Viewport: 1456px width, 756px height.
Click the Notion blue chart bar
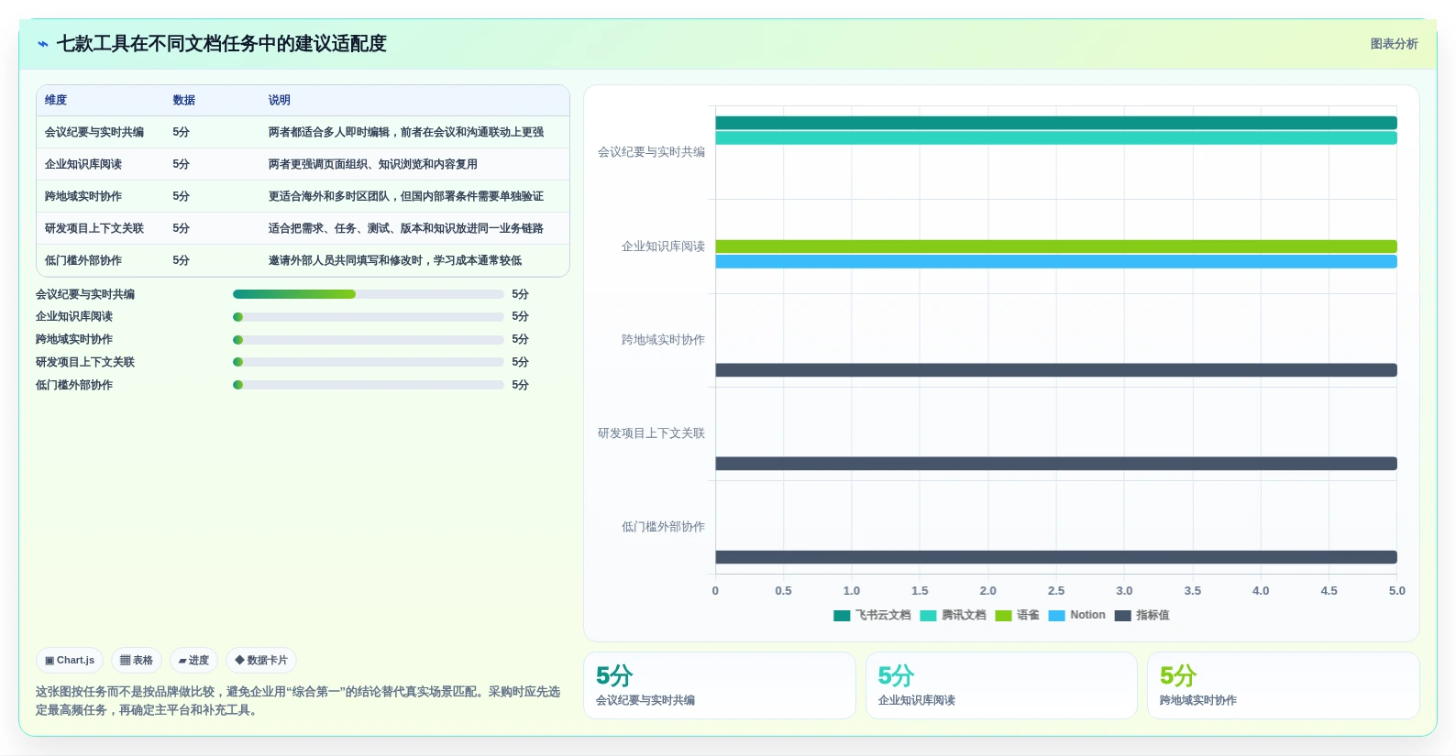point(1056,262)
